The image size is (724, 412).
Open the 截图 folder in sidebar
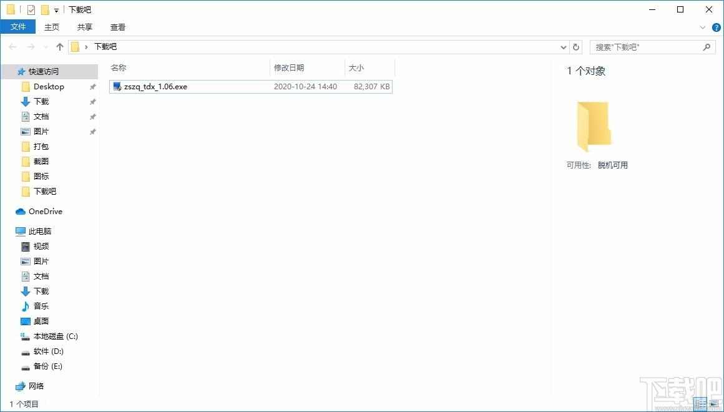(x=41, y=161)
